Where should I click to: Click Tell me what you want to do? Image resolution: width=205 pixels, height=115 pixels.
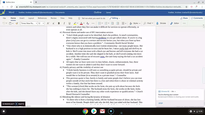click(93, 18)
